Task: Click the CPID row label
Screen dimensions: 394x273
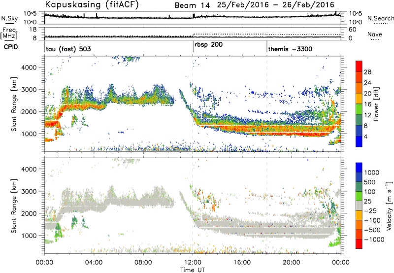Action: [11, 47]
